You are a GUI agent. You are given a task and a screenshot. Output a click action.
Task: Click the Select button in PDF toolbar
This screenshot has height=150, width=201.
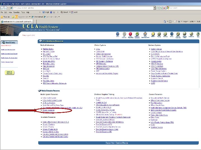[74, 12]
